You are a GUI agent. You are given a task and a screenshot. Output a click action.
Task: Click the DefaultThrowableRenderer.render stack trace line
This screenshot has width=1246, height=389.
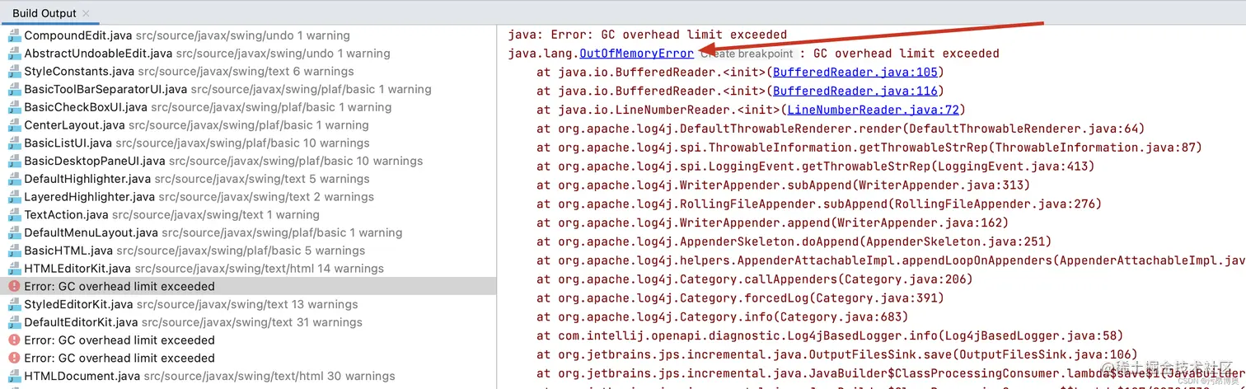[x=841, y=129]
